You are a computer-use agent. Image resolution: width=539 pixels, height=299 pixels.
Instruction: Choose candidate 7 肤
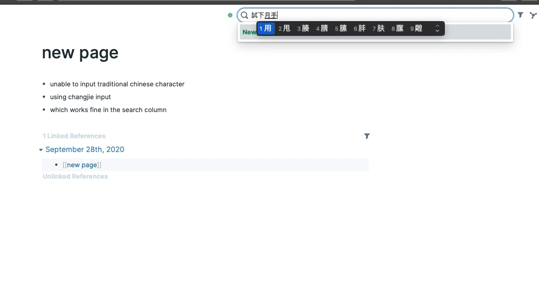379,28
